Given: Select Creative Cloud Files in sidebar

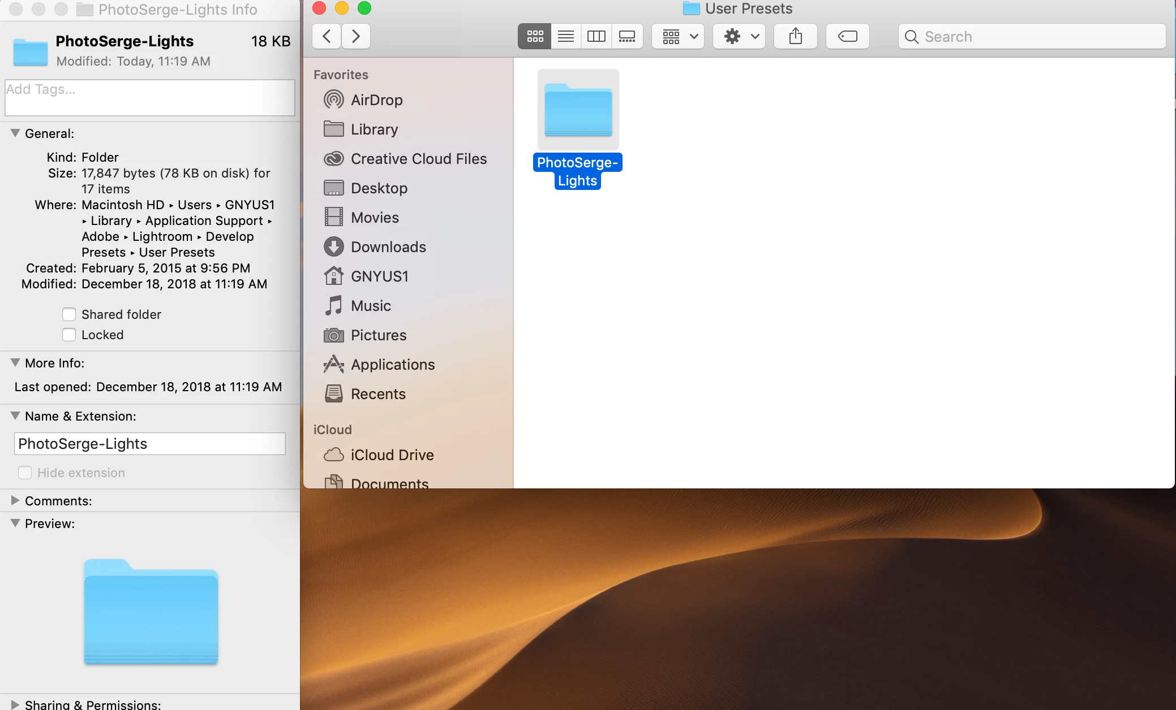Looking at the screenshot, I should [418, 159].
